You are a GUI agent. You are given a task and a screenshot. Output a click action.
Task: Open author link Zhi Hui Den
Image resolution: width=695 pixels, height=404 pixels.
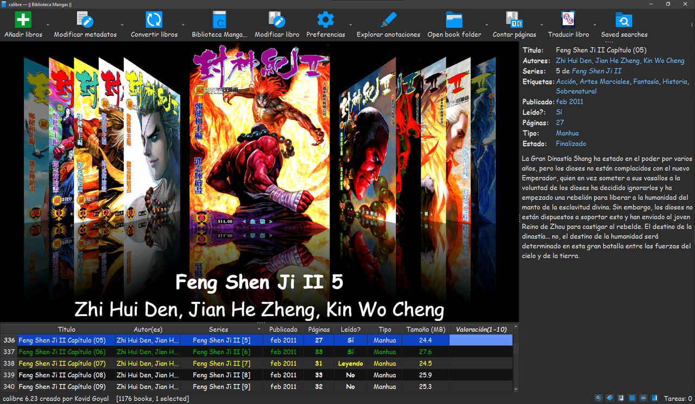573,61
